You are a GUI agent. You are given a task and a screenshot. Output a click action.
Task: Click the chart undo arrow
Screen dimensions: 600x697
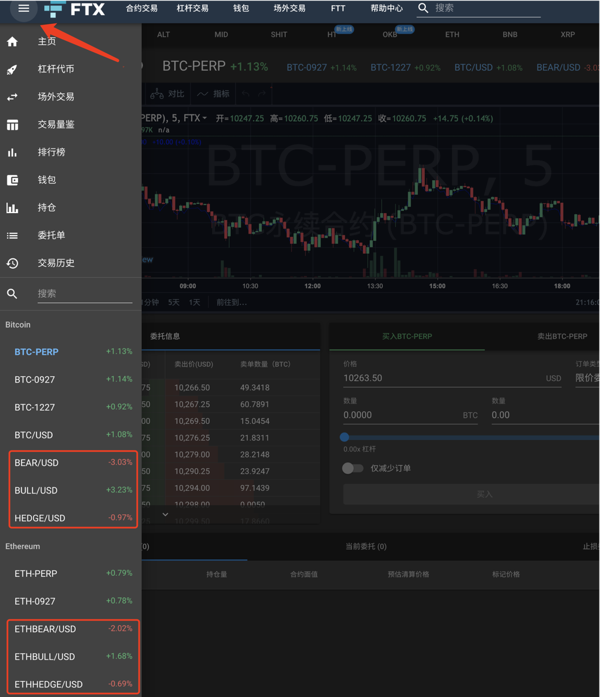click(x=245, y=94)
